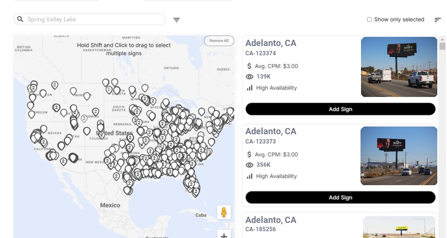The height and width of the screenshot is (238, 447).
Task: Click the availability bars icon for CA-123373
Action: [250, 176]
